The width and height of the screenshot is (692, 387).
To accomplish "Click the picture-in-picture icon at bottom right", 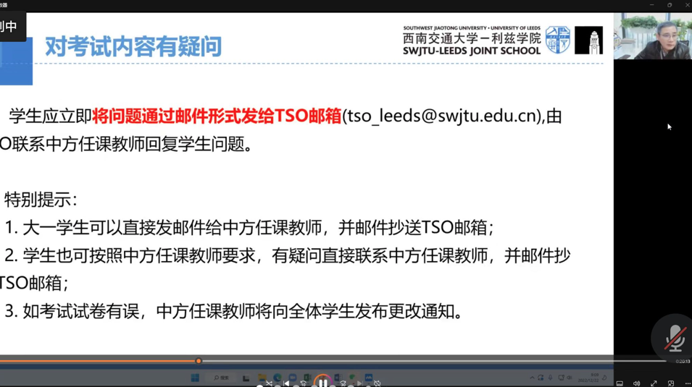I will (670, 383).
